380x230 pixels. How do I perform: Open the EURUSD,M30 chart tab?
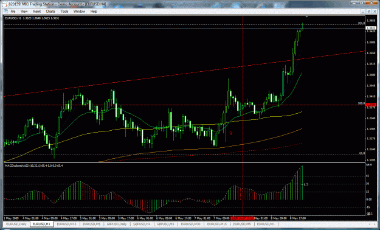[x=191, y=224]
